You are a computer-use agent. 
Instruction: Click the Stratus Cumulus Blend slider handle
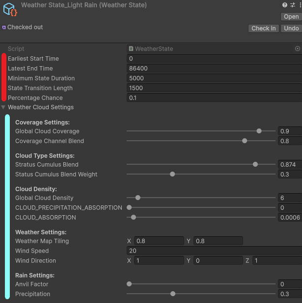(x=255, y=164)
